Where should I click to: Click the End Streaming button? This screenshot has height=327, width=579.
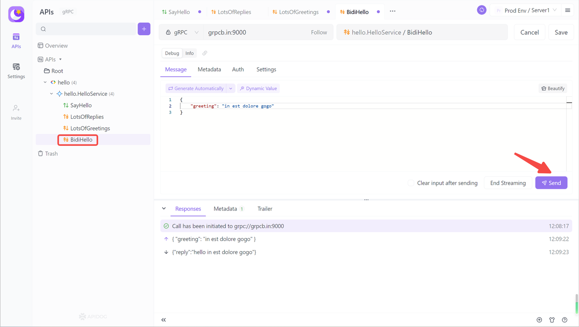point(508,183)
